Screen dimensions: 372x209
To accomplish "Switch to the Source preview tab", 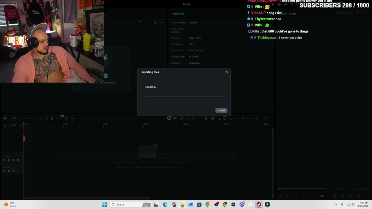I will pyautogui.click(x=293, y=14).
